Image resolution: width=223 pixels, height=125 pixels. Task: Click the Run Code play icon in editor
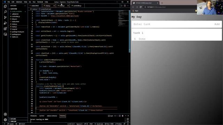click(x=122, y=6)
